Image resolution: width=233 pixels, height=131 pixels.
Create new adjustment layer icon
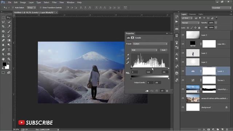[x=213, y=130]
